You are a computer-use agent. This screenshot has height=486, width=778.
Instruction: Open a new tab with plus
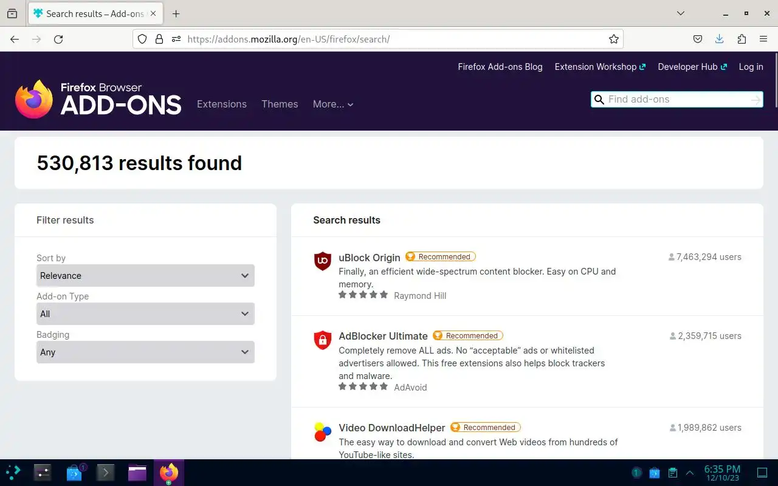[176, 13]
